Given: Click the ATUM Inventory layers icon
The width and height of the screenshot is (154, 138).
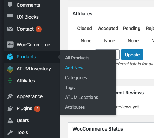Looking at the screenshot, I should [x=10, y=69].
